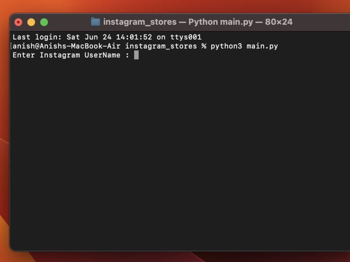Click the terminal cursor block after UserName prompt
Screen dimensions: 350x262
point(136,55)
